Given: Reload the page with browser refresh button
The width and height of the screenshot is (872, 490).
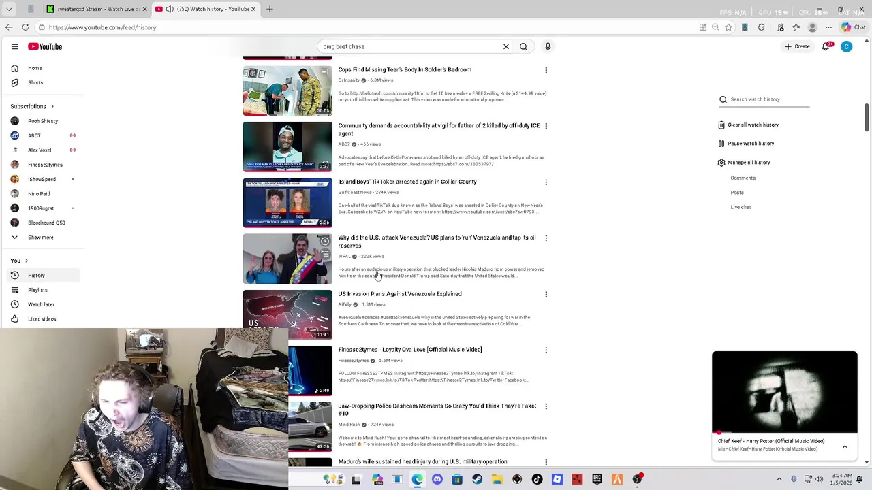Looking at the screenshot, I should tap(25, 27).
